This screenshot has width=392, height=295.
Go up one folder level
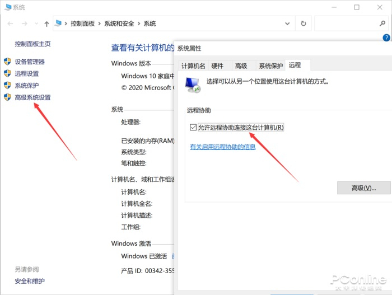click(46, 24)
